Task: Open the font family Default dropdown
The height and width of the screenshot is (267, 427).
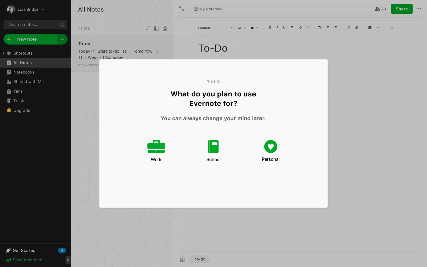Action: click(216, 28)
